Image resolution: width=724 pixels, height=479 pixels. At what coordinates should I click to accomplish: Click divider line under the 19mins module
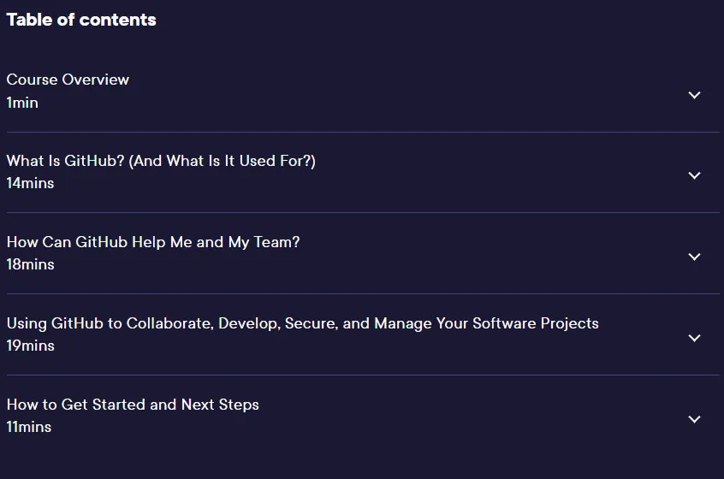click(363, 375)
